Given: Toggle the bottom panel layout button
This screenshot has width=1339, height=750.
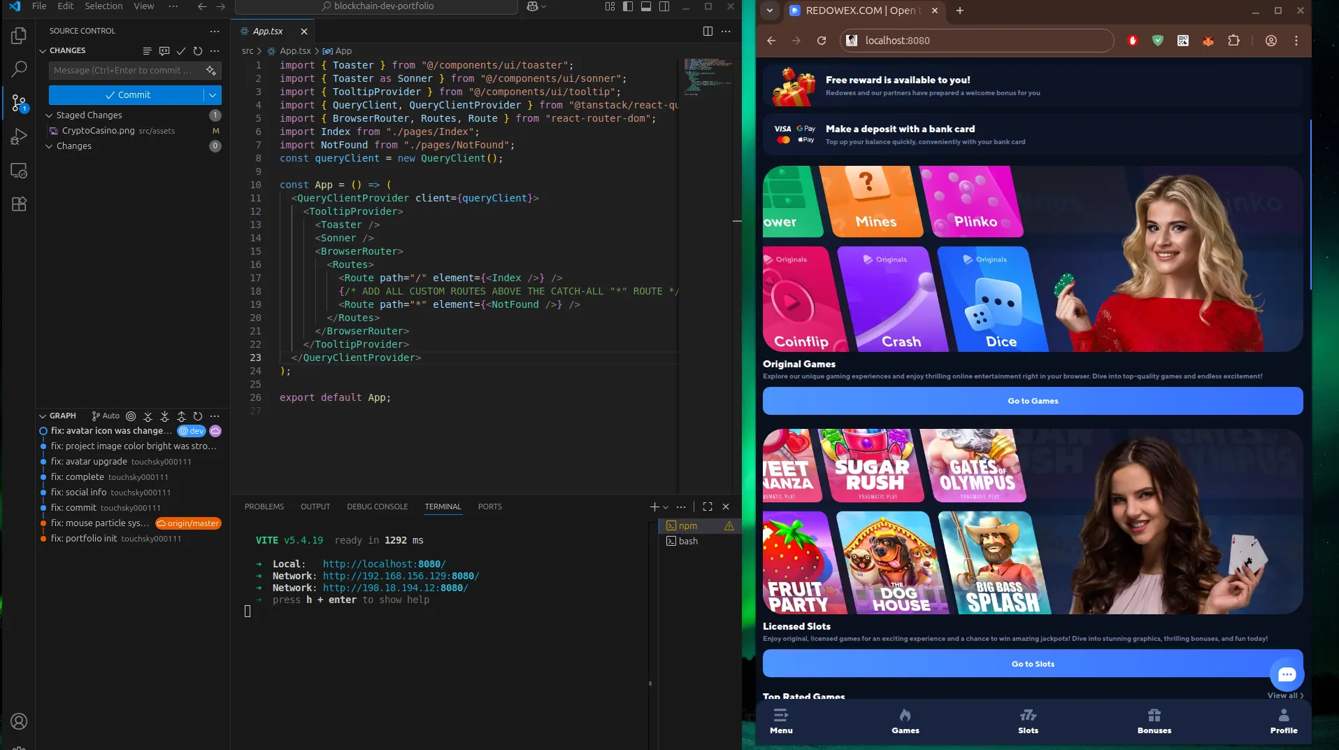Looking at the screenshot, I should [x=646, y=6].
